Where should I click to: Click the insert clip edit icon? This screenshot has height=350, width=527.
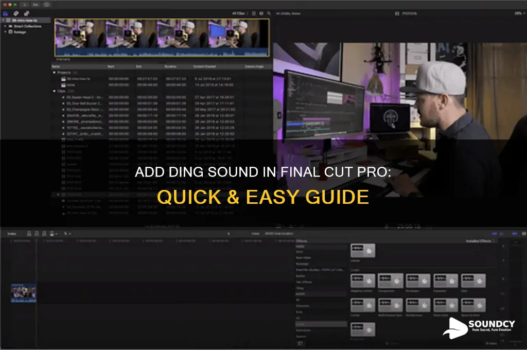point(37,233)
